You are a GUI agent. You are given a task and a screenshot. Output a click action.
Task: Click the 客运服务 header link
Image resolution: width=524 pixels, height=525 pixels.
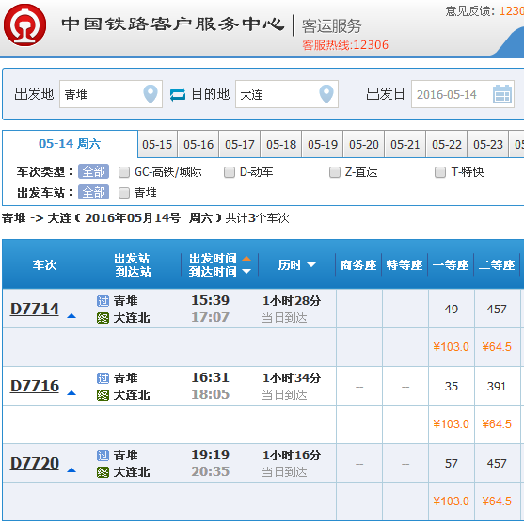click(331, 25)
